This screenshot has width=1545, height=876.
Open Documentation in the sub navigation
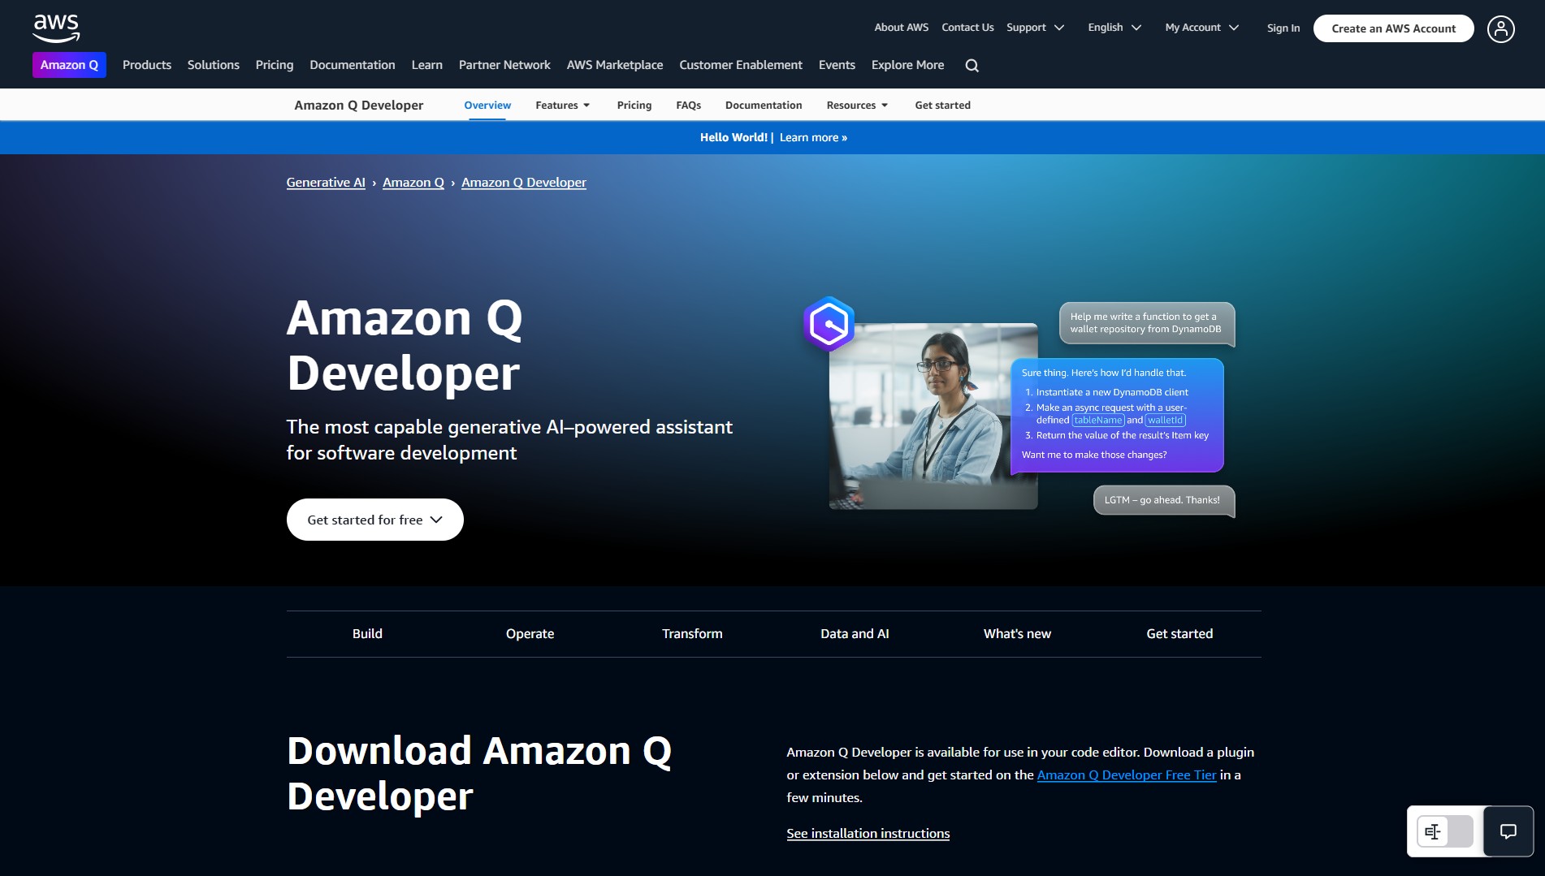point(764,106)
